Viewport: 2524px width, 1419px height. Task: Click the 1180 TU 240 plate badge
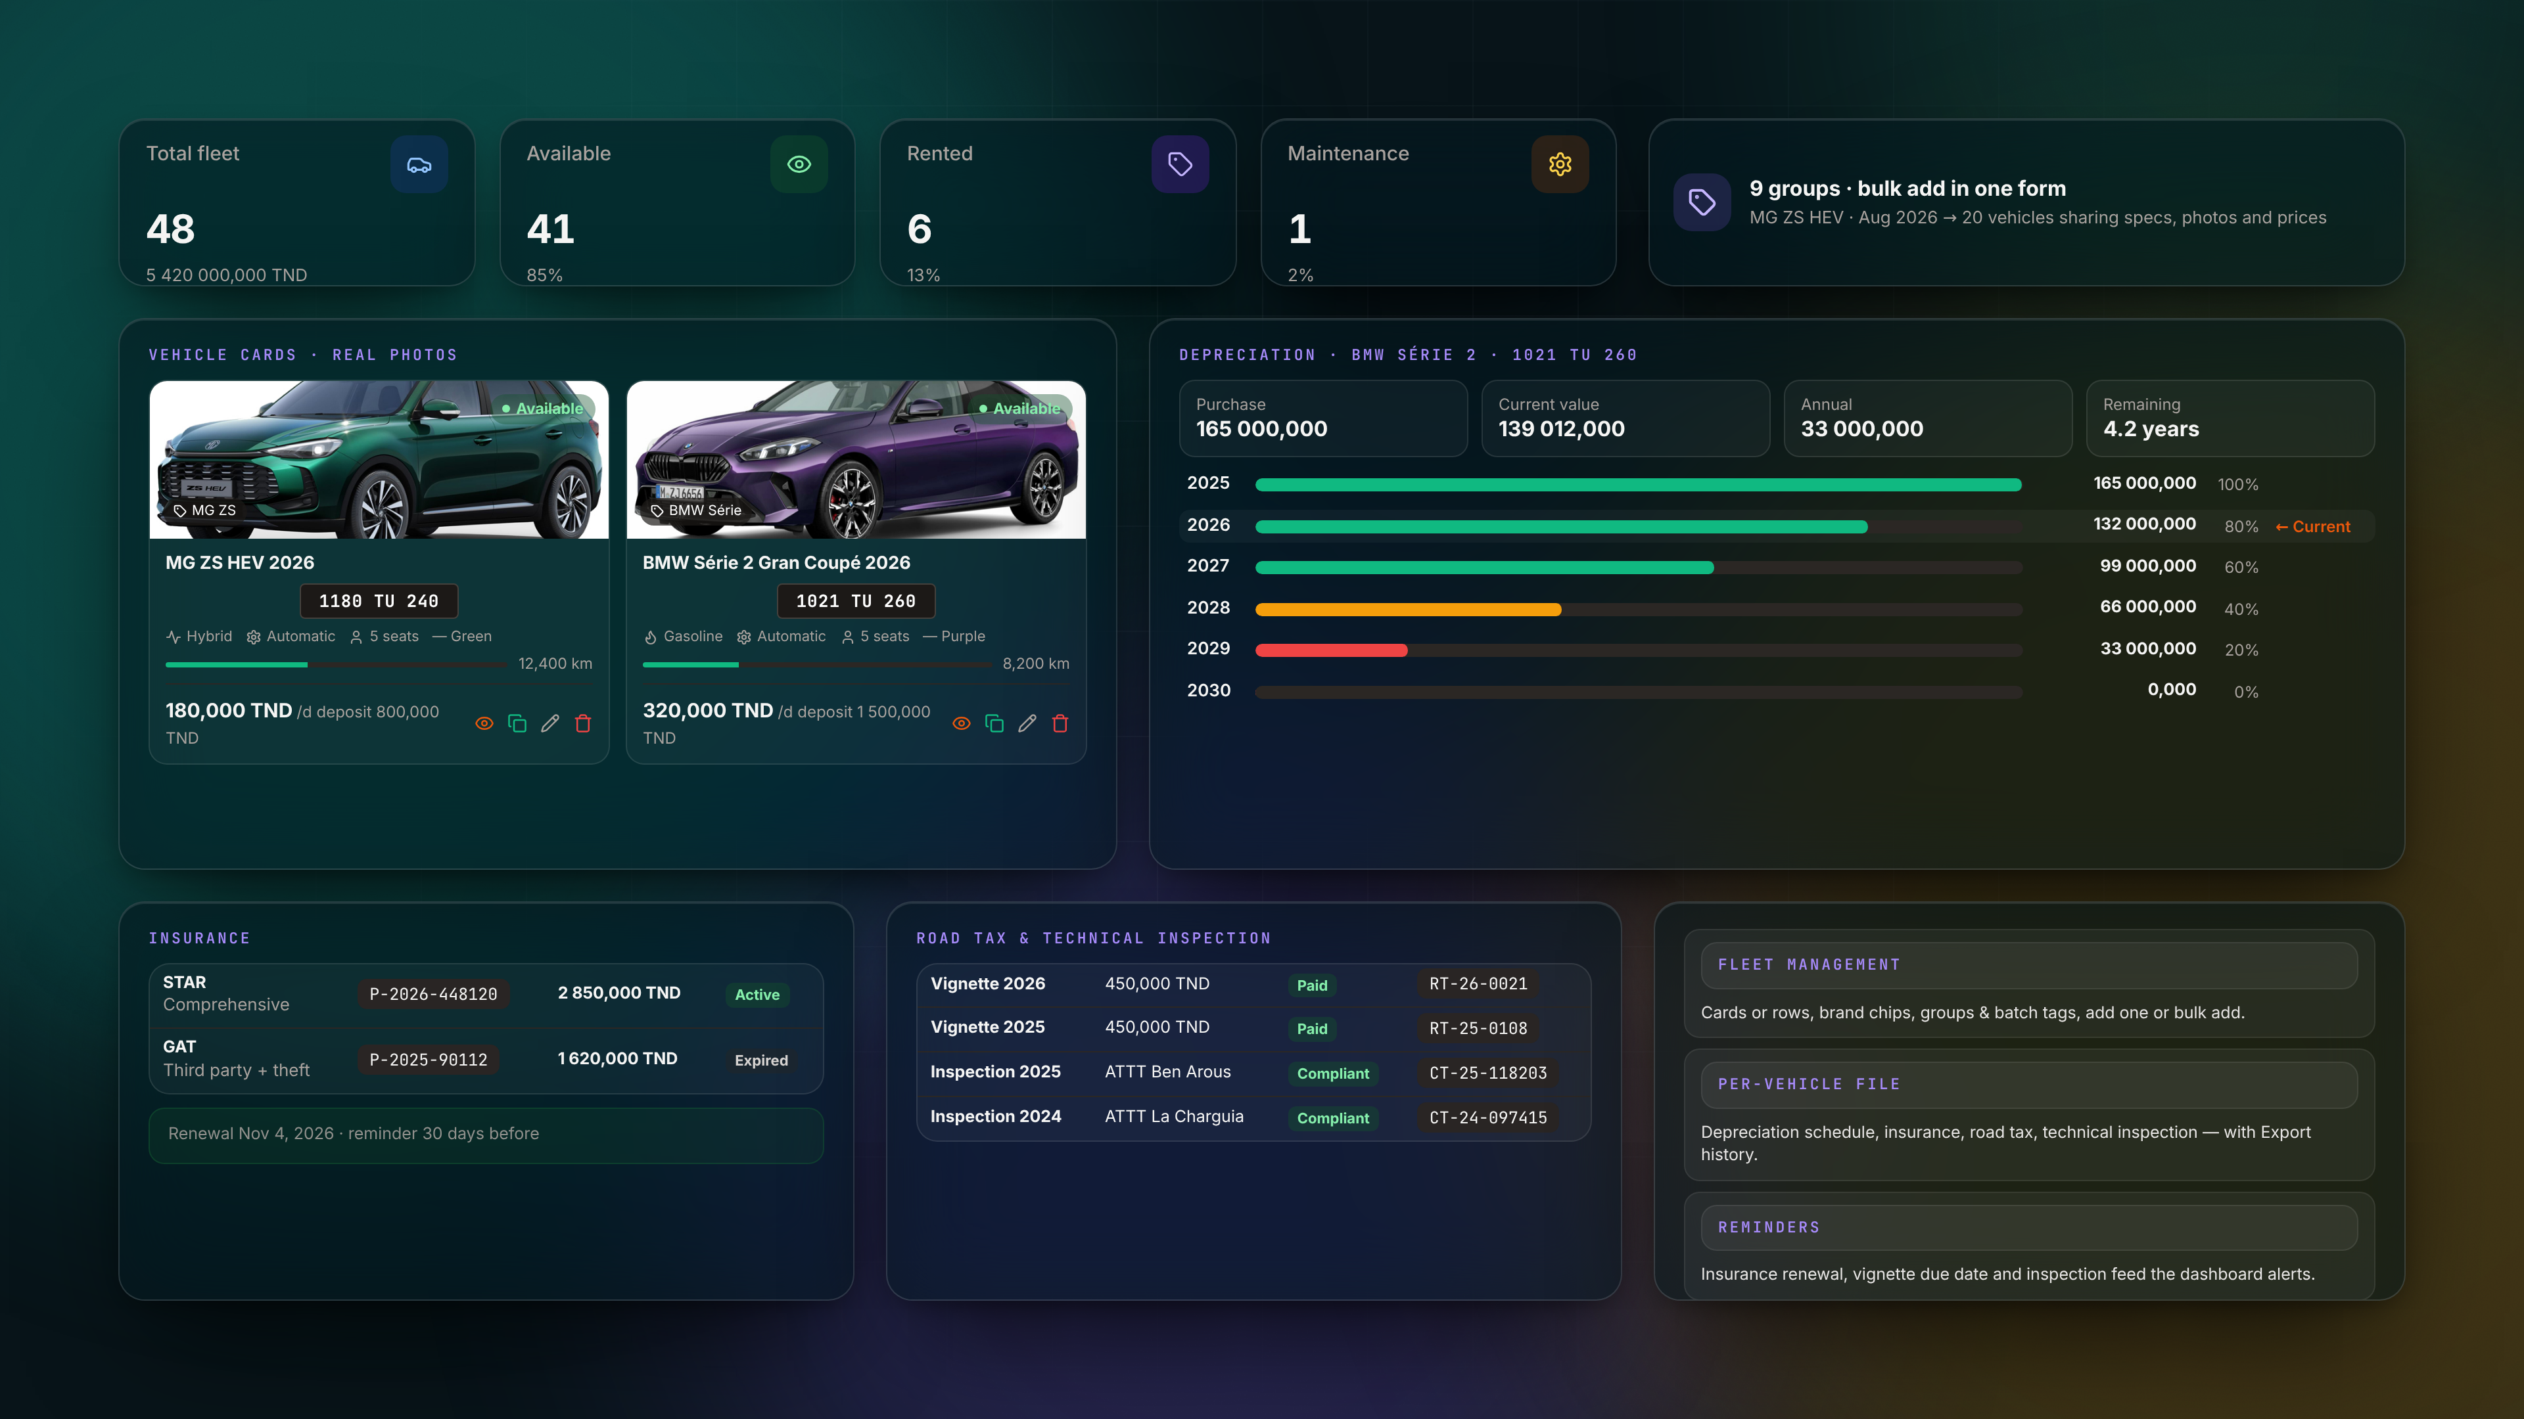[x=379, y=601]
